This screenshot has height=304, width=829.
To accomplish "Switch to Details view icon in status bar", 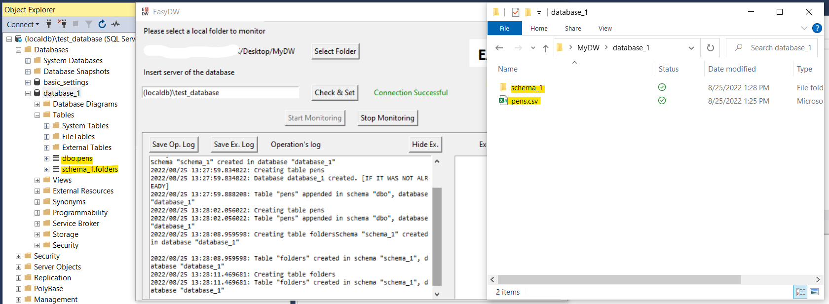I will 800,292.
